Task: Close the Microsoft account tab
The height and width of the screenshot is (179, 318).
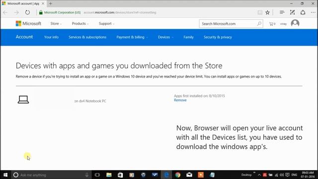Action: click(43, 3)
